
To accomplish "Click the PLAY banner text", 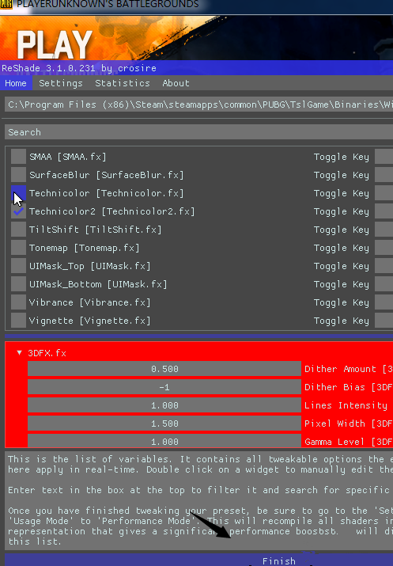I will (x=54, y=45).
